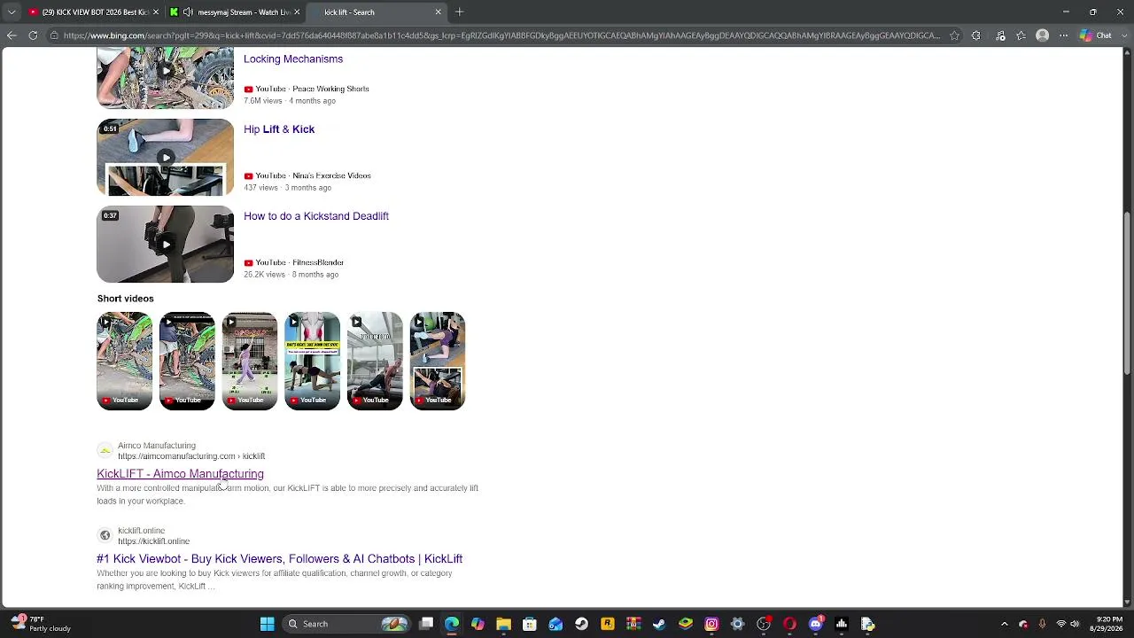
Task: Open the KickLIFT - Aimco Manufacturing result
Action: [x=180, y=474]
